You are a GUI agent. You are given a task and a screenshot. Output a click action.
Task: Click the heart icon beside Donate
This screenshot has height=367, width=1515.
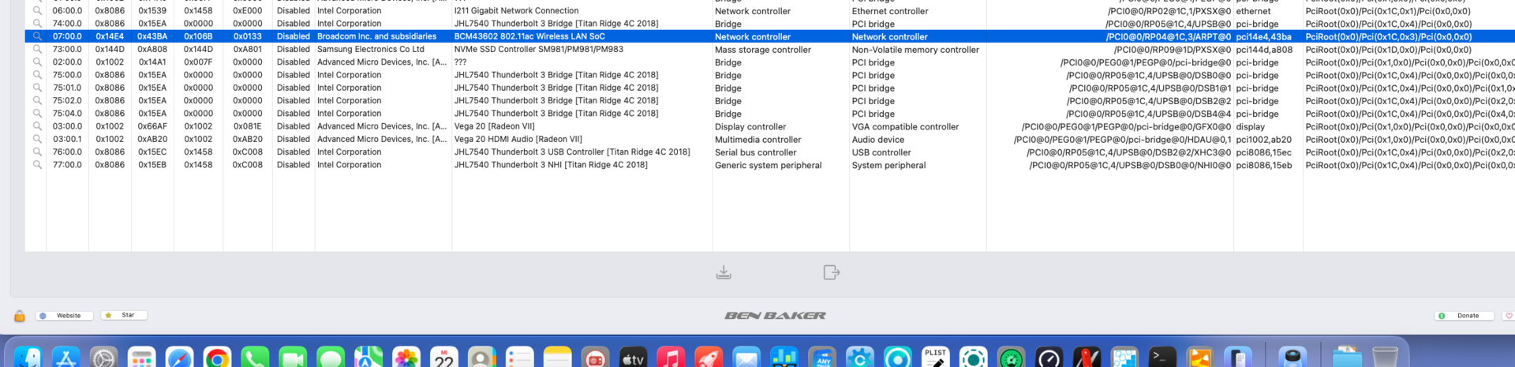[1508, 316]
